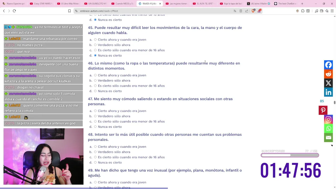Viewport: 336px width, 189px height.
Task: Click question 48 'Intento ser lo más útil' text
Action: [x=165, y=137]
